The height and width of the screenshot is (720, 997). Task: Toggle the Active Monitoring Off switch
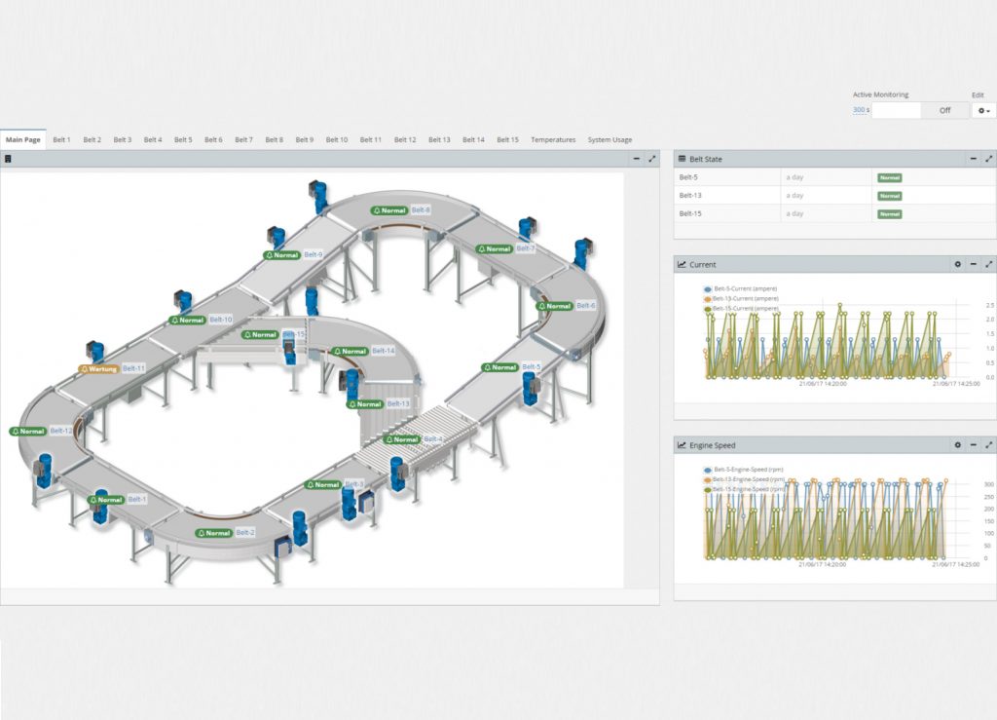coord(944,111)
